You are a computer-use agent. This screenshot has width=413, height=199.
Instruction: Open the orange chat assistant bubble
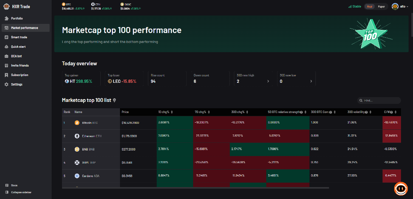click(x=401, y=189)
